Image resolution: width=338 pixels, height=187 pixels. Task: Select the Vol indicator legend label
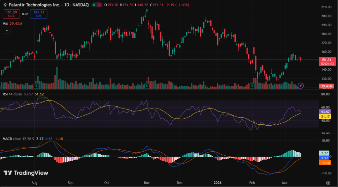point(5,23)
